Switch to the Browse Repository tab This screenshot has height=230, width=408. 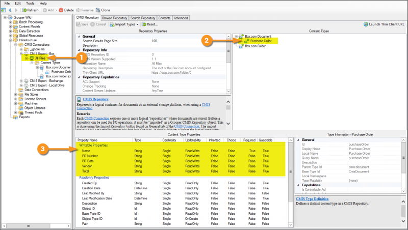[x=115, y=17]
